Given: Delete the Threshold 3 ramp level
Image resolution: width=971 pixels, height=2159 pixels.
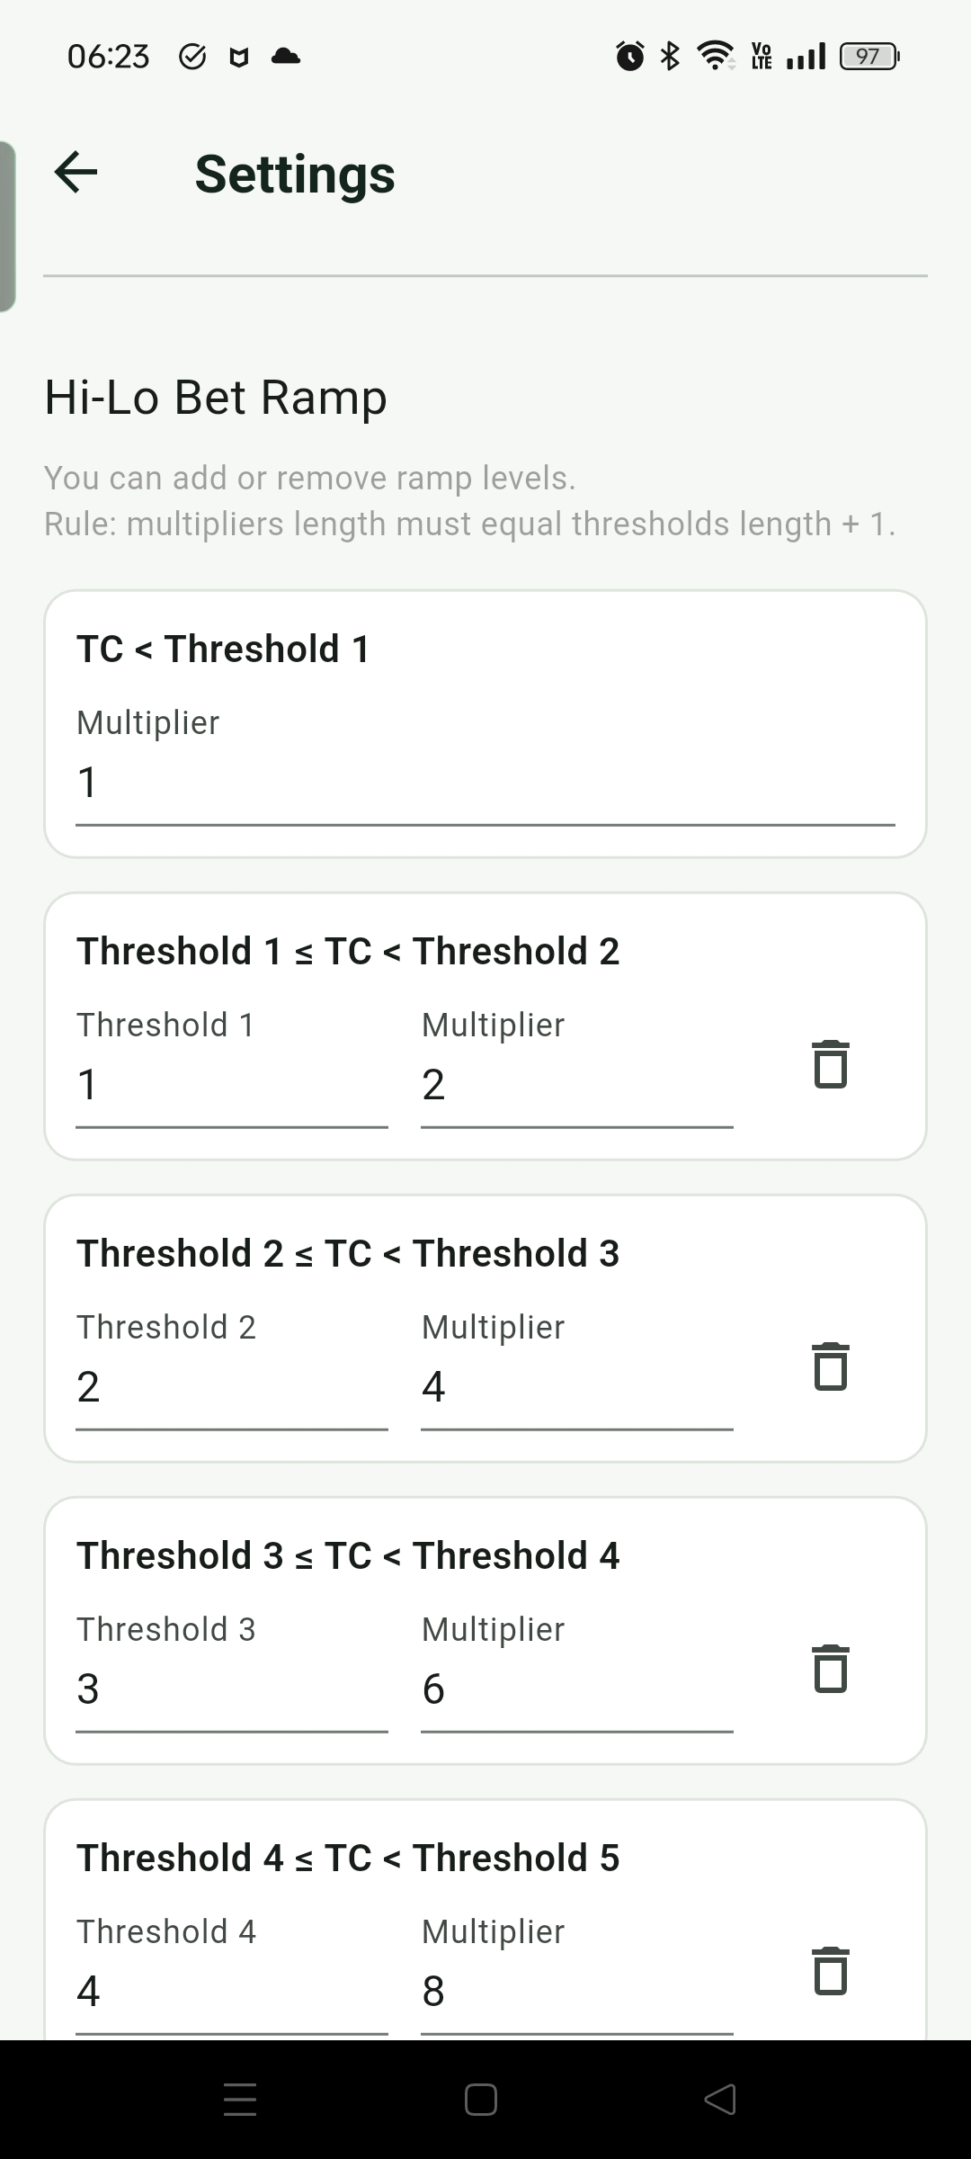Looking at the screenshot, I should (831, 1669).
